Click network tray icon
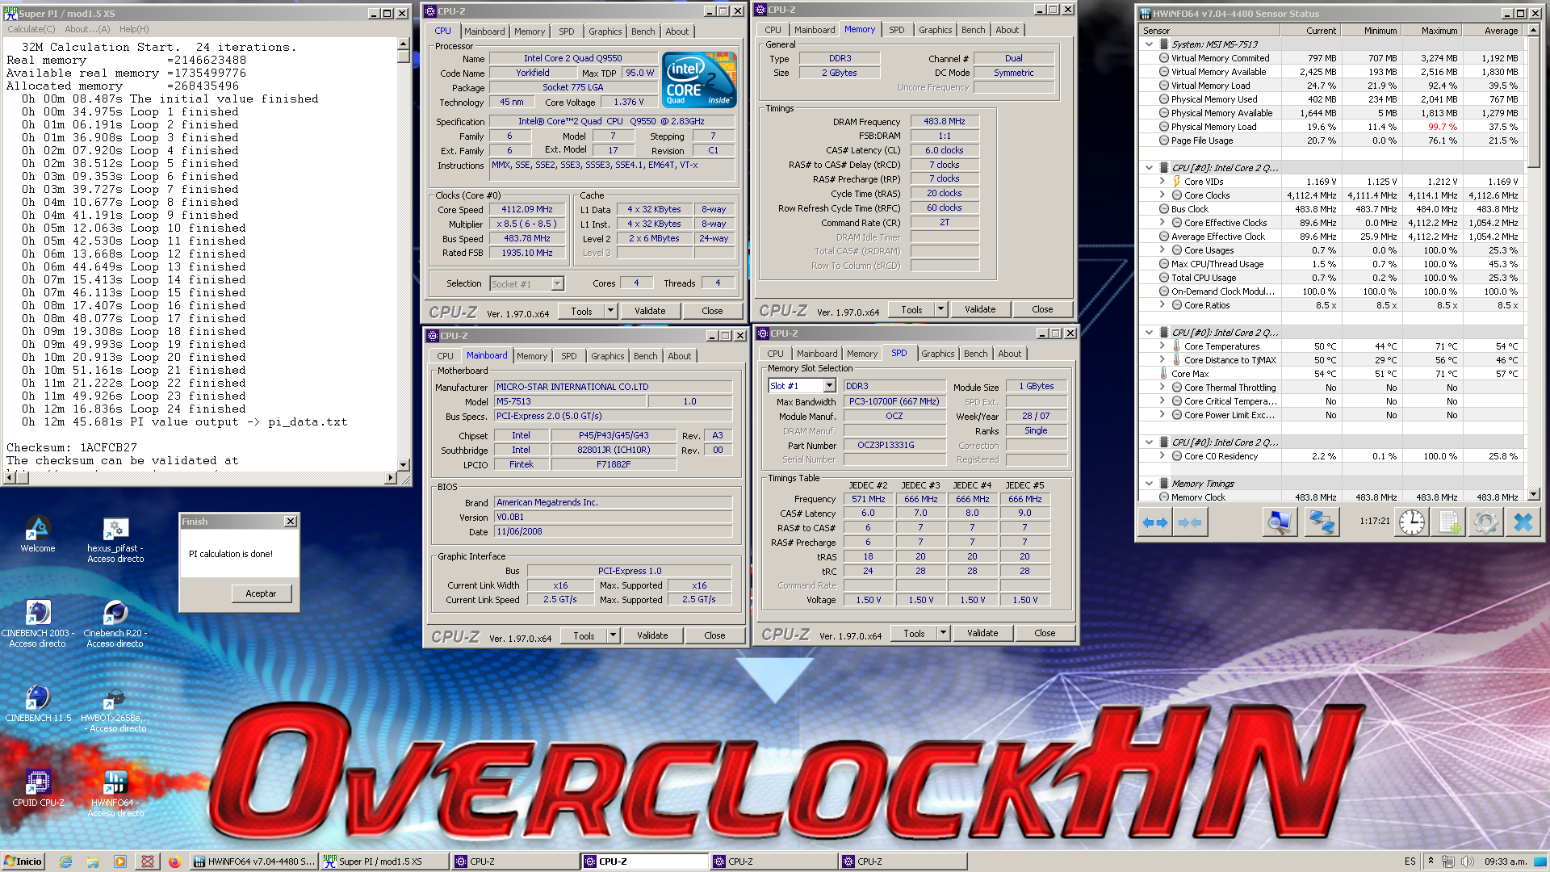Image resolution: width=1550 pixels, height=872 pixels. (x=1448, y=862)
